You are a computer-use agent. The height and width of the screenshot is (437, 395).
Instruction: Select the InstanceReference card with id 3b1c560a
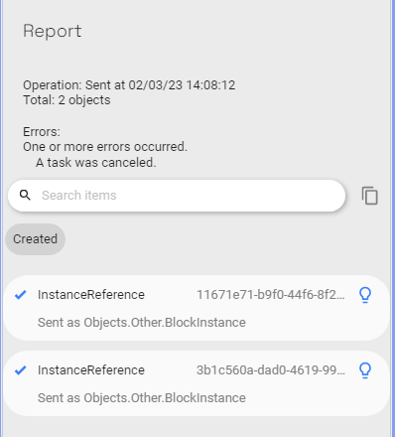point(197,383)
